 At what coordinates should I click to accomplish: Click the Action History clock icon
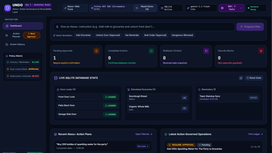click(7, 45)
